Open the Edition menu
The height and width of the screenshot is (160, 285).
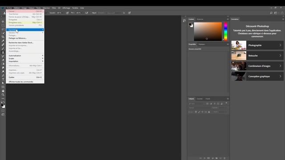(17, 8)
